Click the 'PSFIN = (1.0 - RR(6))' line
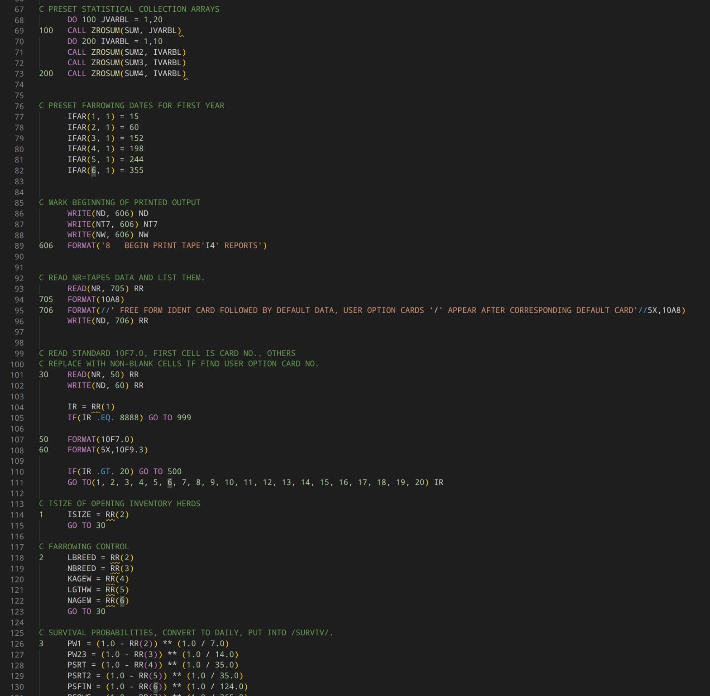 158,686
